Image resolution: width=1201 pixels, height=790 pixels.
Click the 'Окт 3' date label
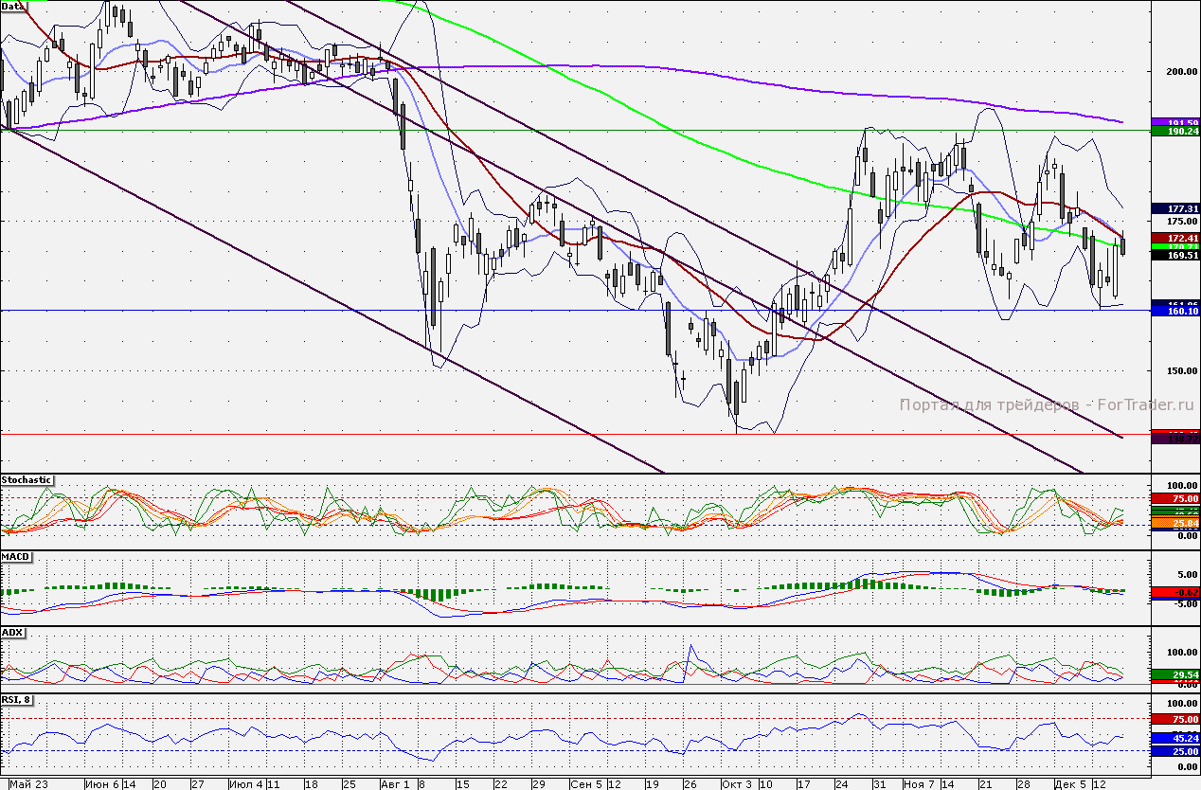738,783
